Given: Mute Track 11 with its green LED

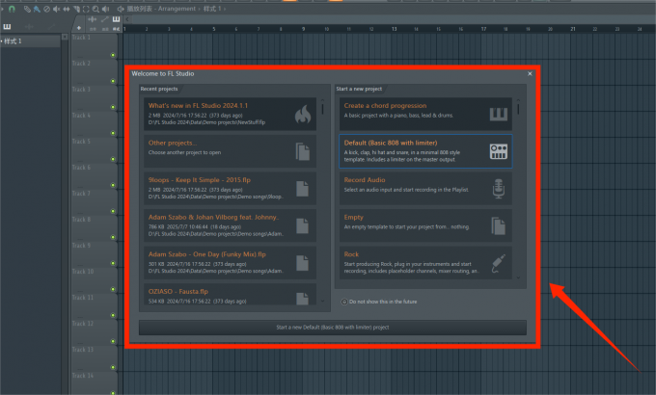Looking at the screenshot, I should (x=113, y=315).
